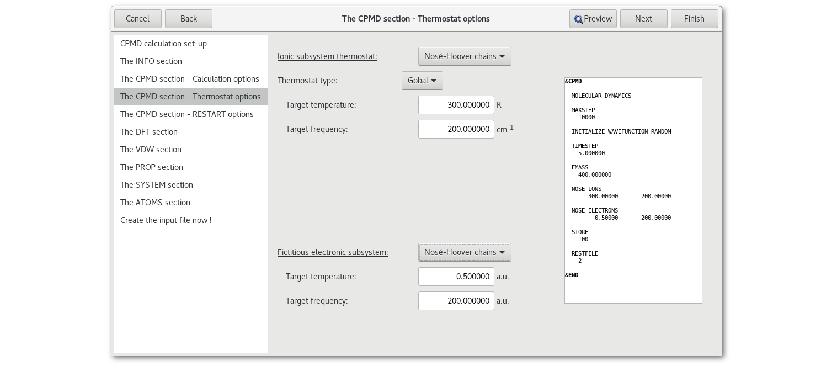The height and width of the screenshot is (366, 837).
Task: Select CPMD calculation set-up page
Action: [x=163, y=44]
